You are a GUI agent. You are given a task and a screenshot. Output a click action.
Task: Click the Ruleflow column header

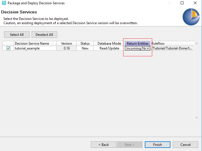click(172, 44)
